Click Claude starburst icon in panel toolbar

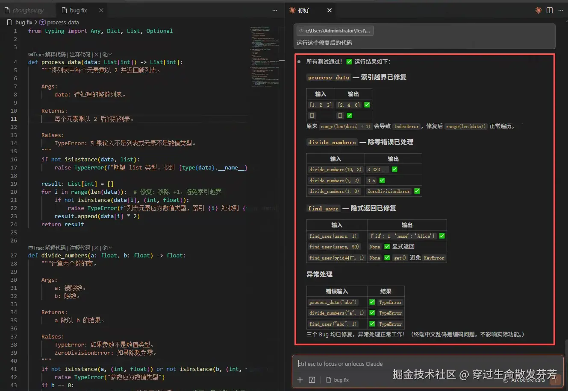click(x=539, y=10)
